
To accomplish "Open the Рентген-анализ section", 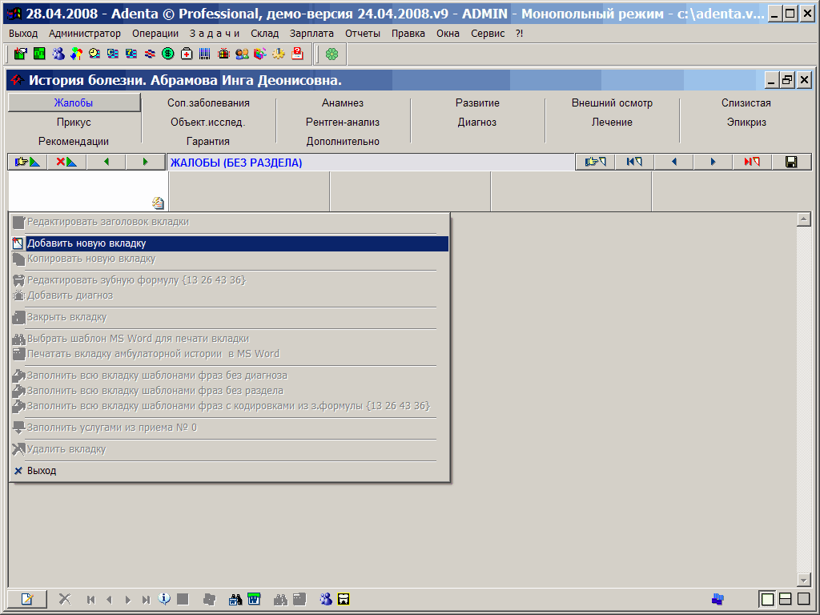I will (x=343, y=123).
